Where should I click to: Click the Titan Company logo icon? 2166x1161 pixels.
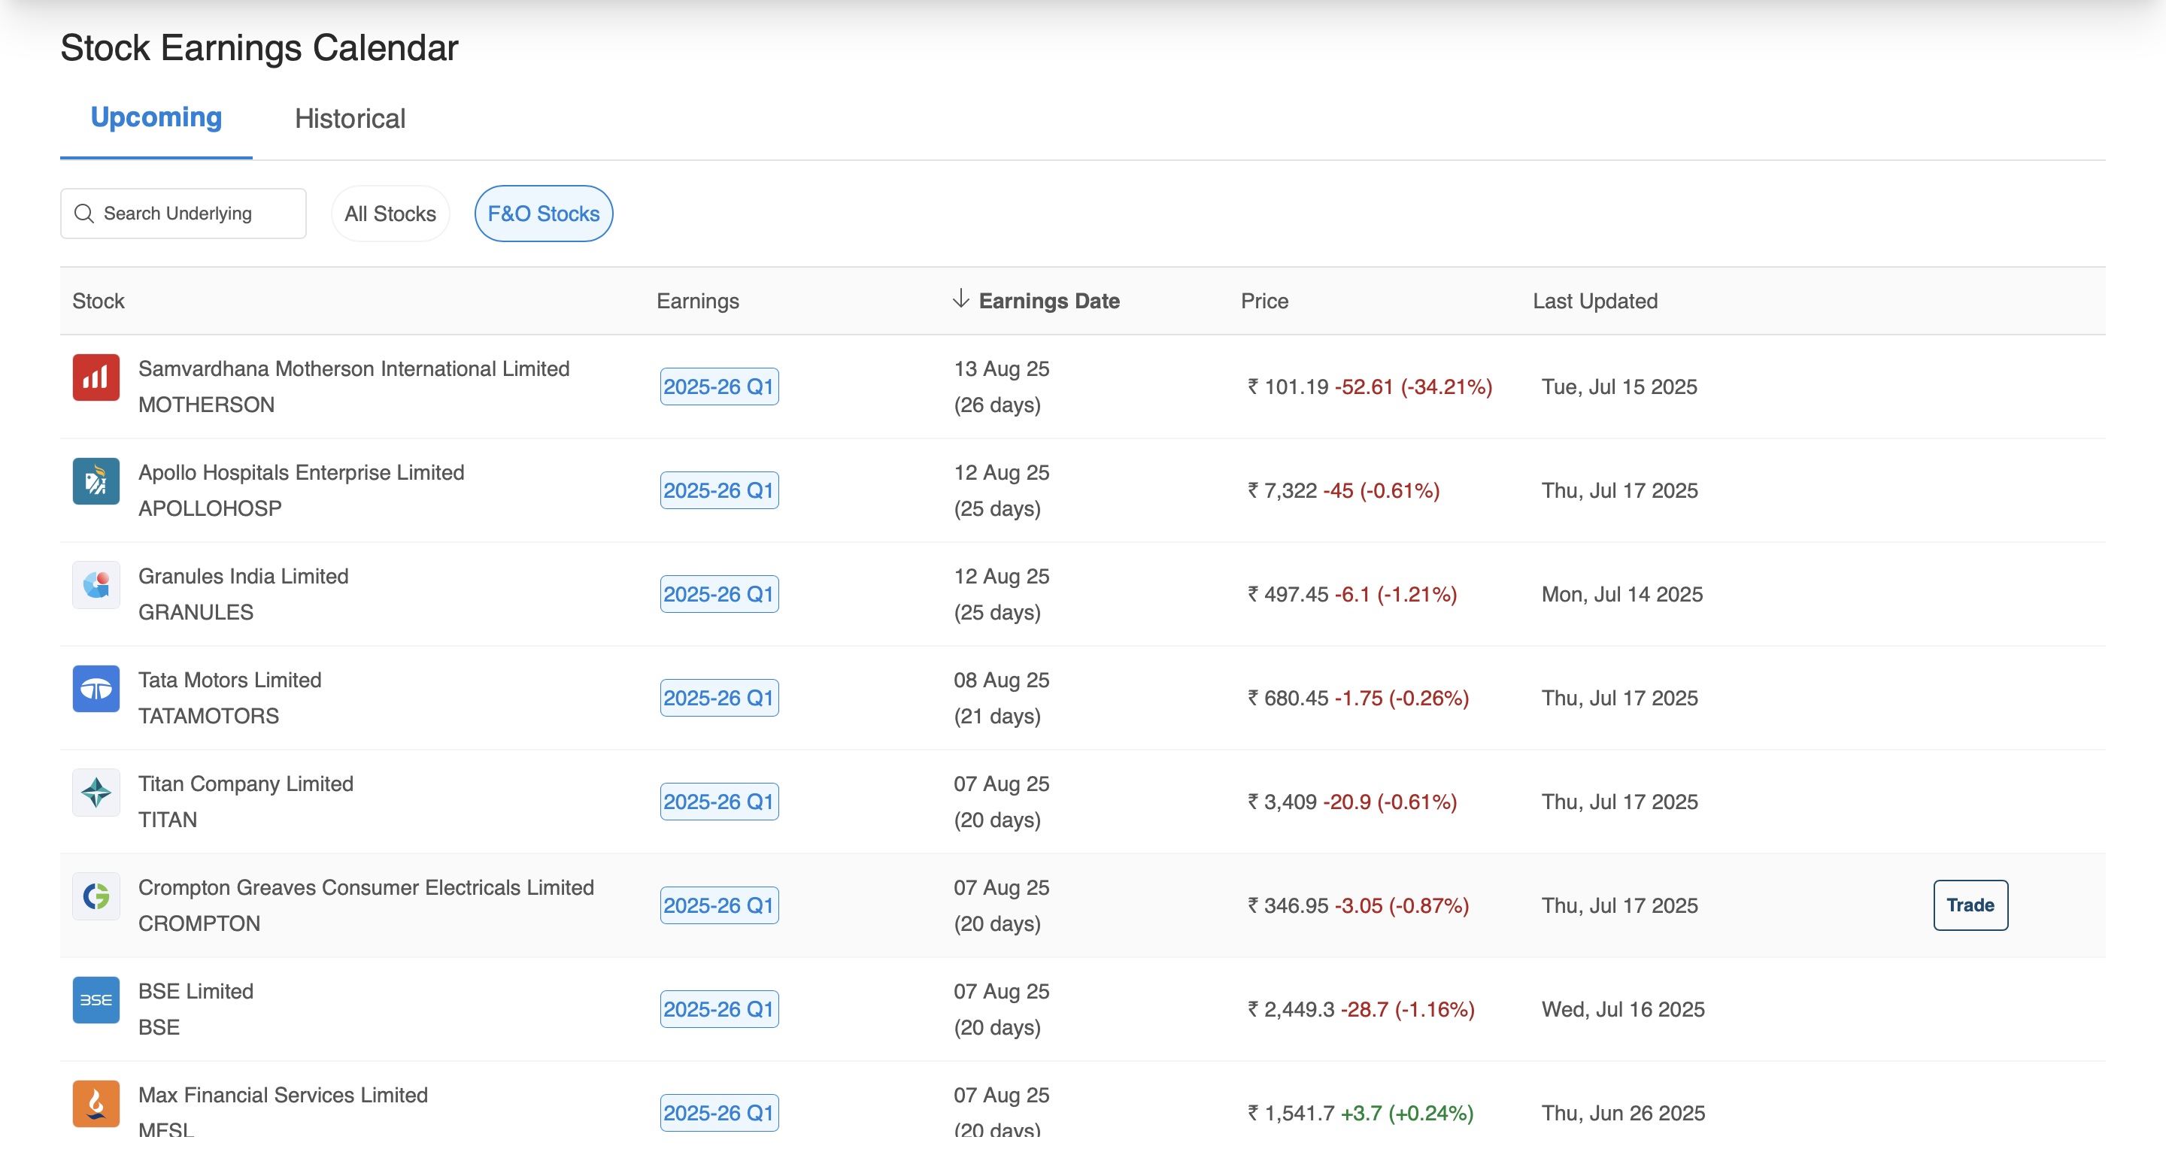[96, 793]
